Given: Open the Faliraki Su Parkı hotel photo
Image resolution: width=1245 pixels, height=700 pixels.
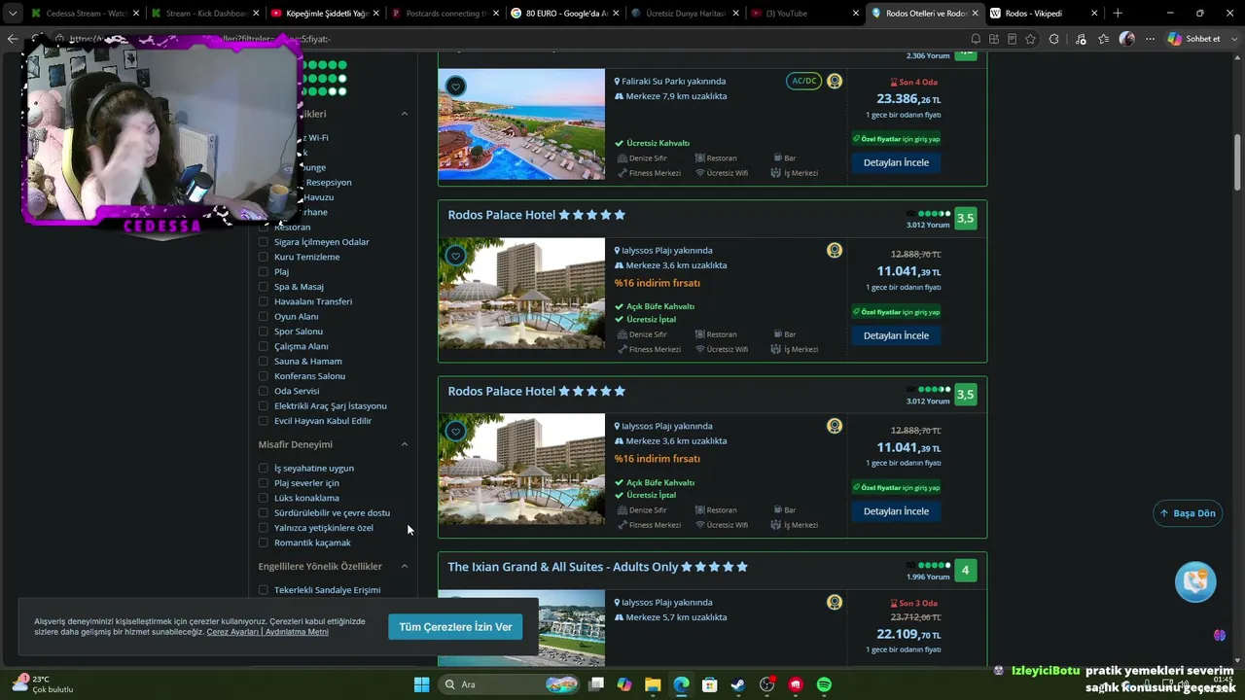Looking at the screenshot, I should [x=521, y=124].
